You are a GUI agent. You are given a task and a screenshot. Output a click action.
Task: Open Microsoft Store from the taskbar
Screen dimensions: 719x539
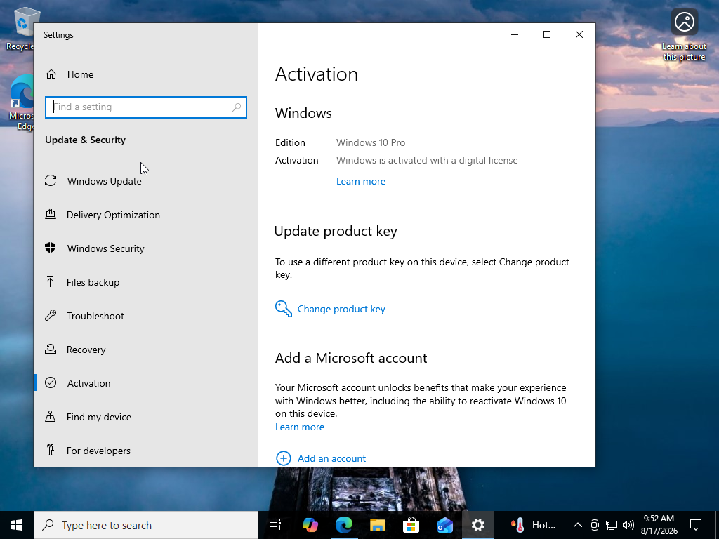click(411, 525)
